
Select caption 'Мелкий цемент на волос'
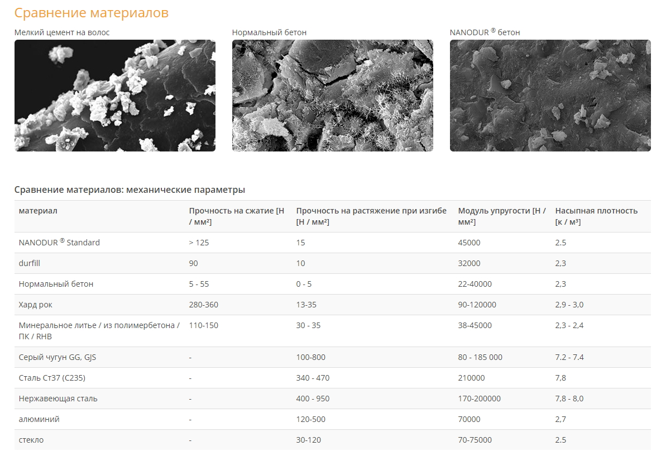[62, 32]
